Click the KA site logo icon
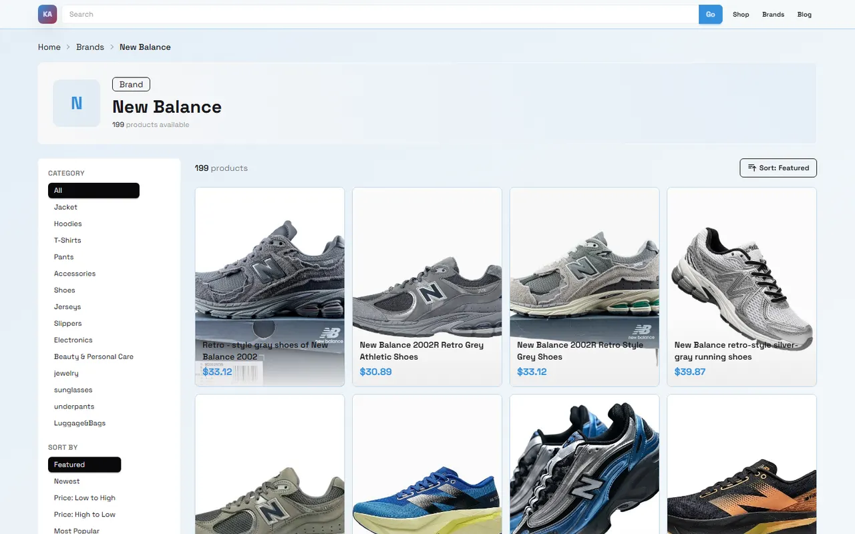 pos(47,14)
